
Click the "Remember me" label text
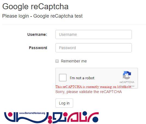[74, 61]
